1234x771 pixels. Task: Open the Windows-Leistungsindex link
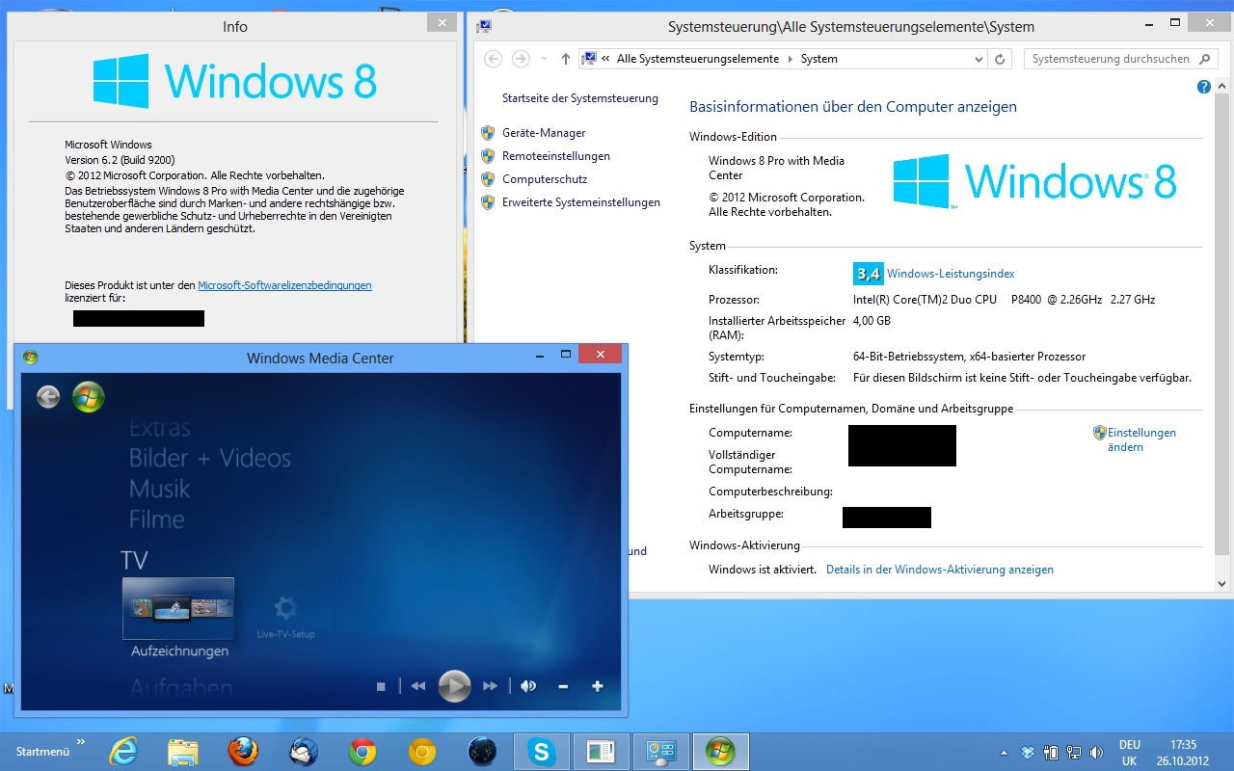(951, 274)
